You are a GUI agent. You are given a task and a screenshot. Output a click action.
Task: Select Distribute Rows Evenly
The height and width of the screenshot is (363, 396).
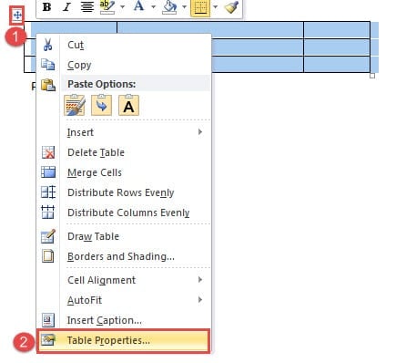pyautogui.click(x=124, y=192)
